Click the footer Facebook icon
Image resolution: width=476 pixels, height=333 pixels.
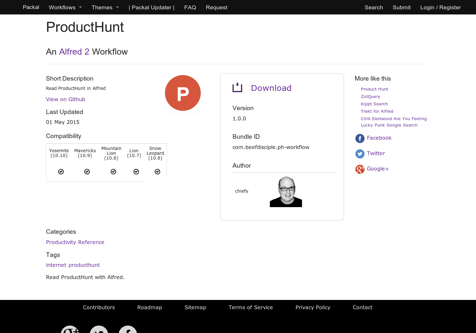click(128, 330)
